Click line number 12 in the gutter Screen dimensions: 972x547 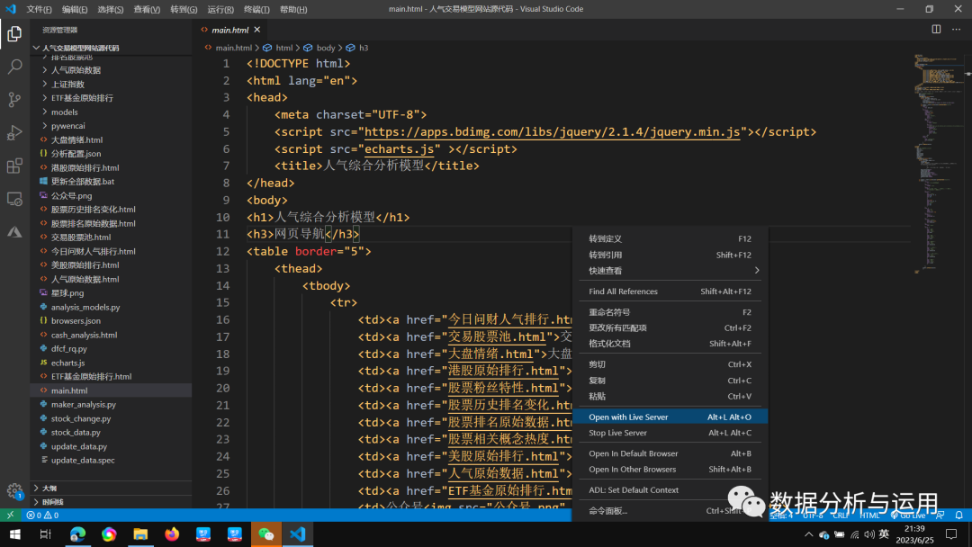223,252
